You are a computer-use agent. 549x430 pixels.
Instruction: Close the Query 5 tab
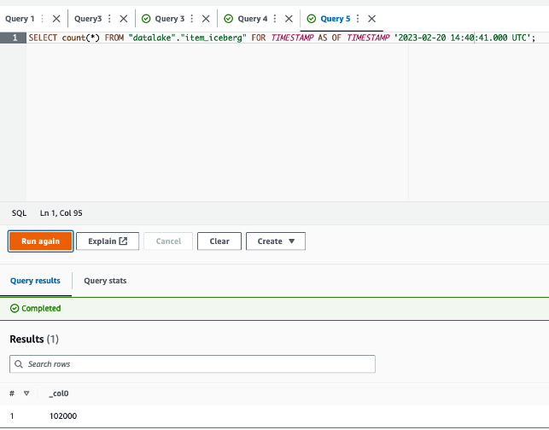point(372,19)
